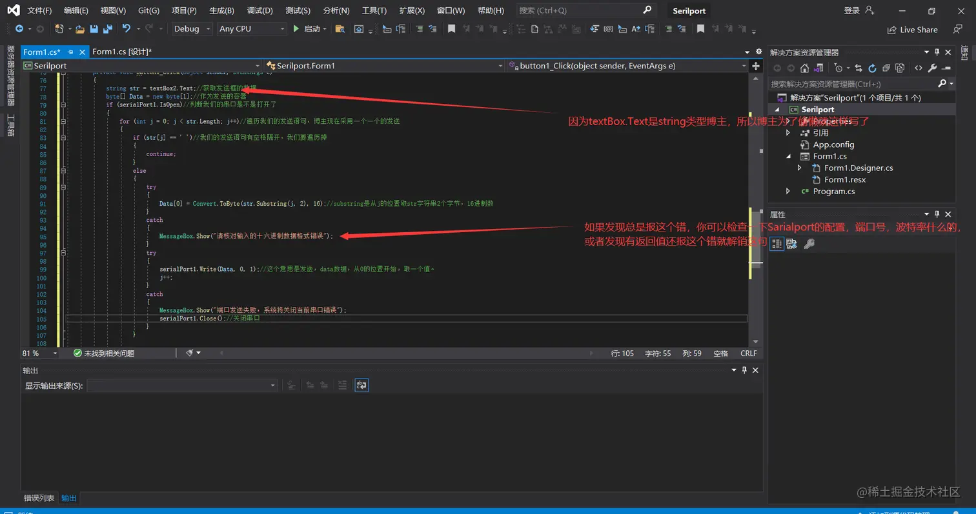Expand the Form1.Designer.cs node
The height and width of the screenshot is (514, 976).
point(799,168)
